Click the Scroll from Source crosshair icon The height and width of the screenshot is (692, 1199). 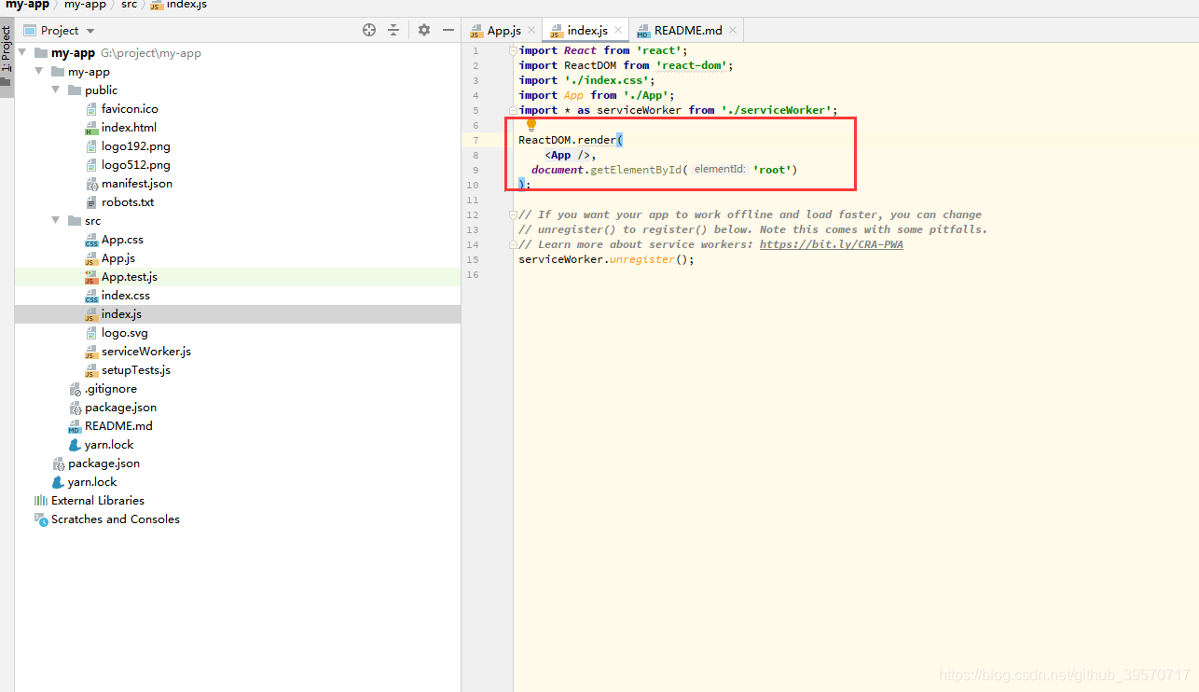[370, 30]
